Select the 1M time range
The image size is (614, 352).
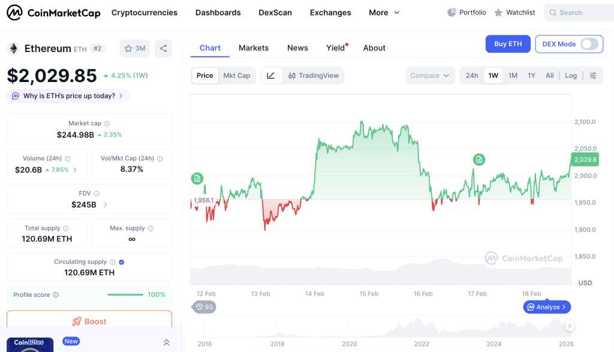tap(513, 75)
